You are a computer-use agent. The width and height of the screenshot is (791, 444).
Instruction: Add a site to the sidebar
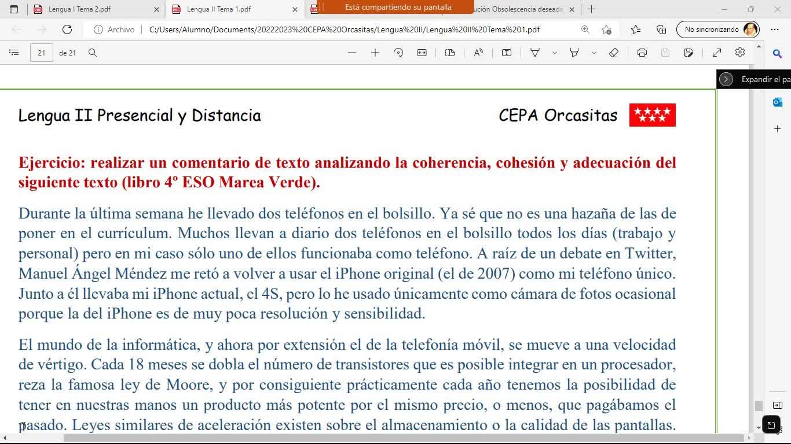pyautogui.click(x=778, y=128)
